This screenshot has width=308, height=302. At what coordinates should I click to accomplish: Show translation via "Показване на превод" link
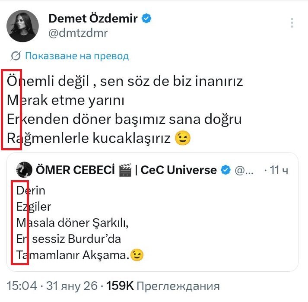[76, 56]
